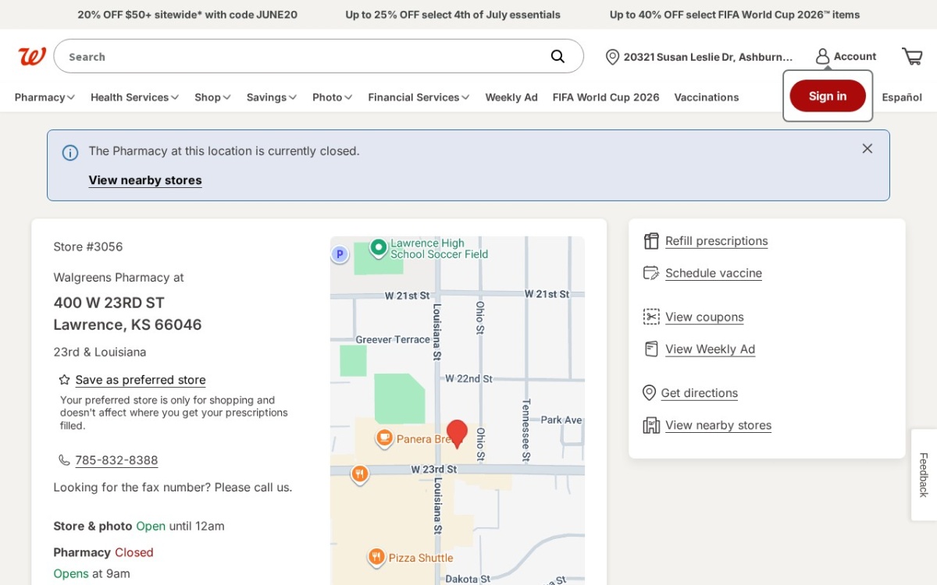Click the Account label in header
The width and height of the screenshot is (937, 585).
(855, 56)
